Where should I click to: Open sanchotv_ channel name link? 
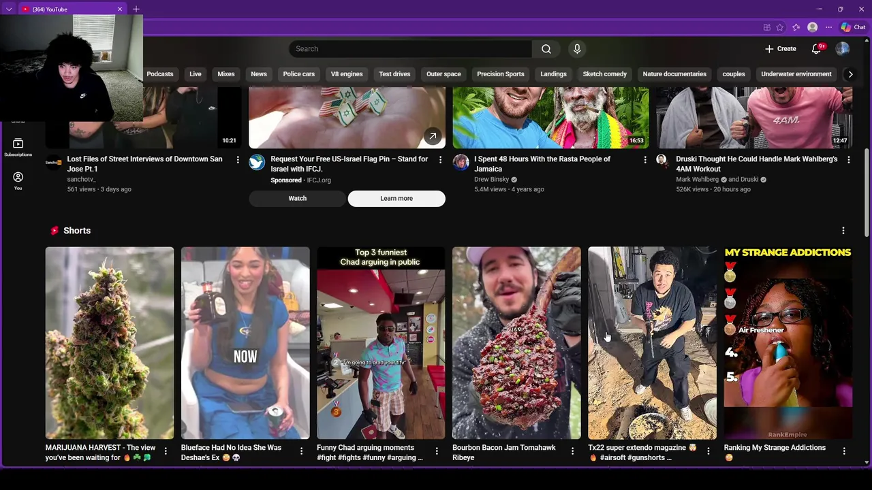tap(81, 180)
